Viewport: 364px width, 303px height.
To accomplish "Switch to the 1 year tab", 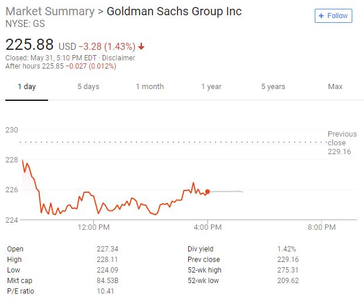I will pyautogui.click(x=211, y=87).
